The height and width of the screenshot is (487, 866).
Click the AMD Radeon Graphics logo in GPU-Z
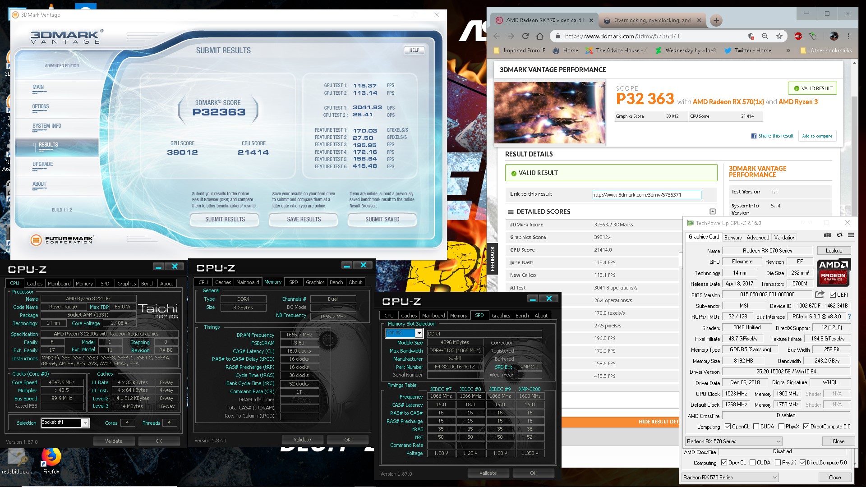[x=834, y=272]
